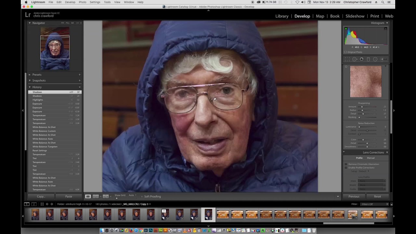Image resolution: width=416 pixels, height=234 pixels.
Task: Open filmstrip Grid view icon
Action: (42, 204)
